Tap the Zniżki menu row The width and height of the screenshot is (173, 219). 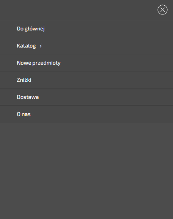(86, 80)
